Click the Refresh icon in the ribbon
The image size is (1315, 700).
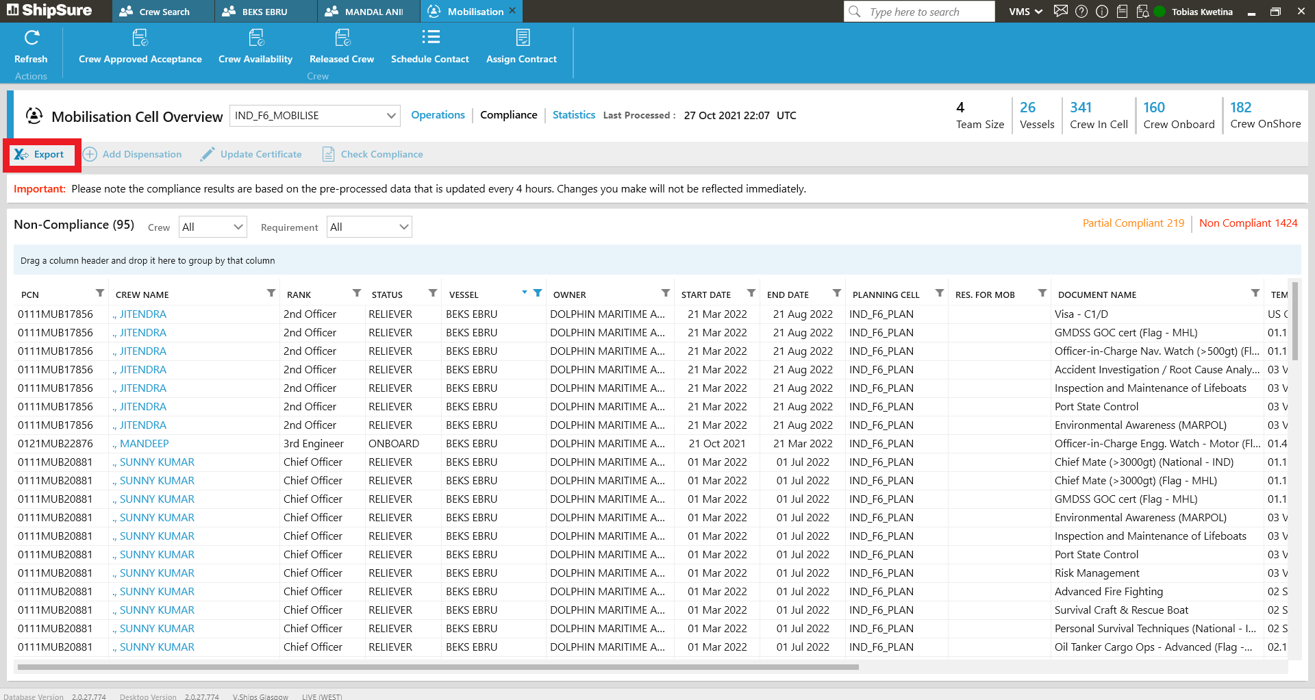click(32, 38)
